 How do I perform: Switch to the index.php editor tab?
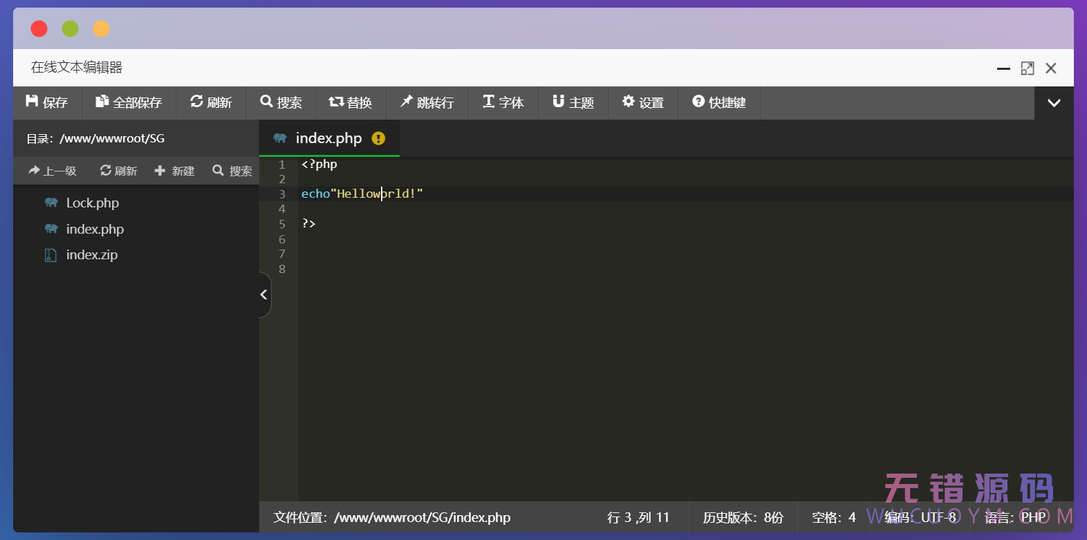tap(328, 138)
